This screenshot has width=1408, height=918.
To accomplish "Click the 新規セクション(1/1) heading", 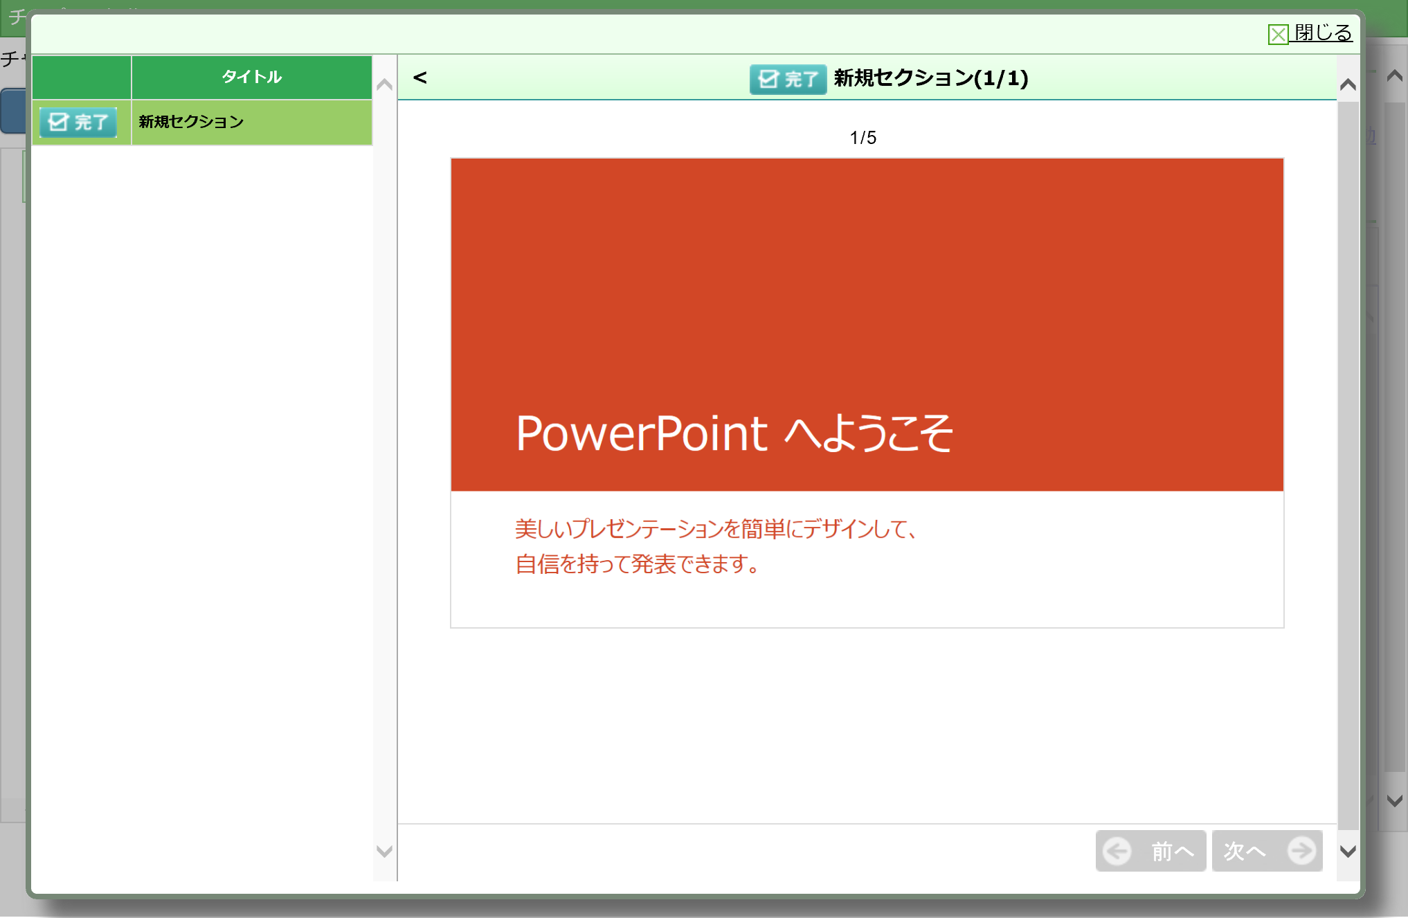I will 931,78.
